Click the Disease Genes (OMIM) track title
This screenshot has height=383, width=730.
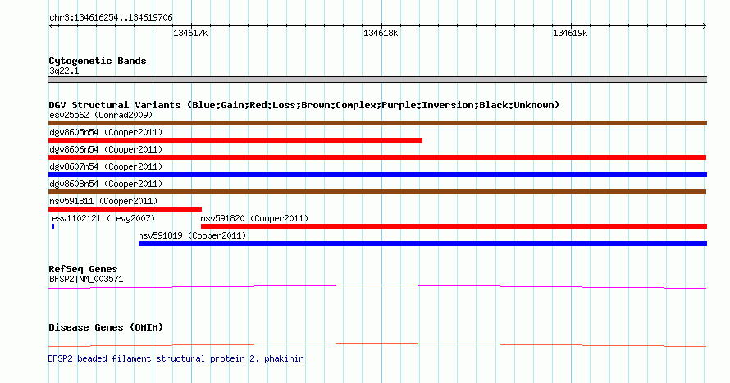[x=106, y=327]
